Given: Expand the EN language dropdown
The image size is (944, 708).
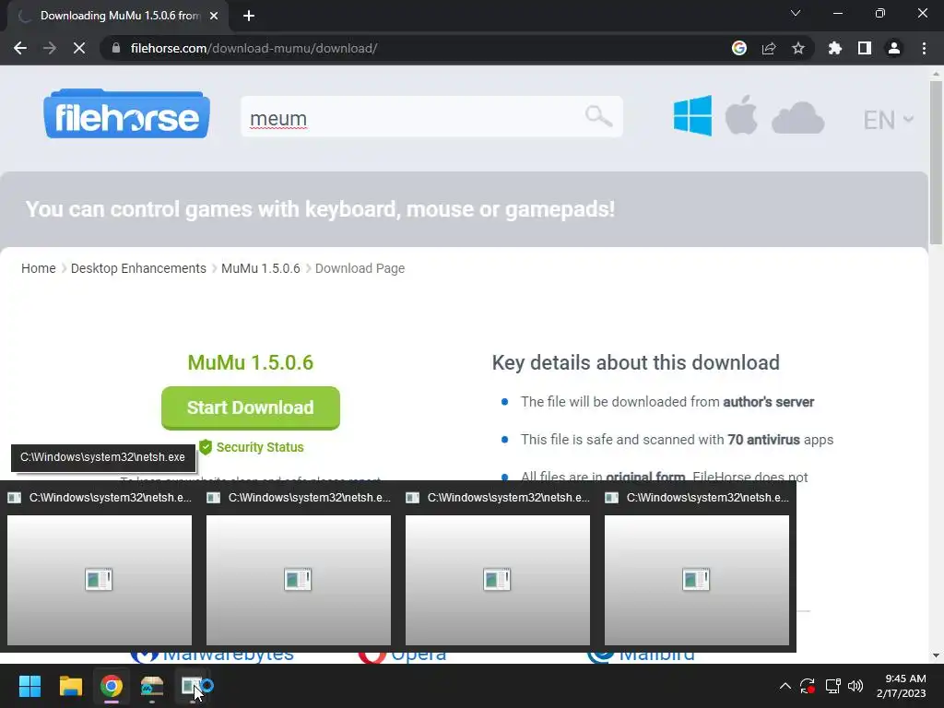Looking at the screenshot, I should 888,120.
